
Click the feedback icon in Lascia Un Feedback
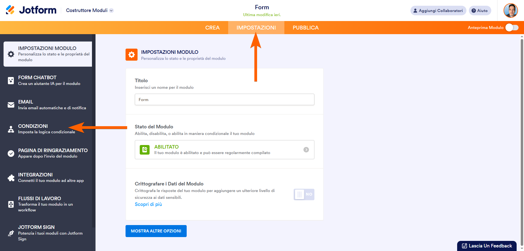(465, 246)
